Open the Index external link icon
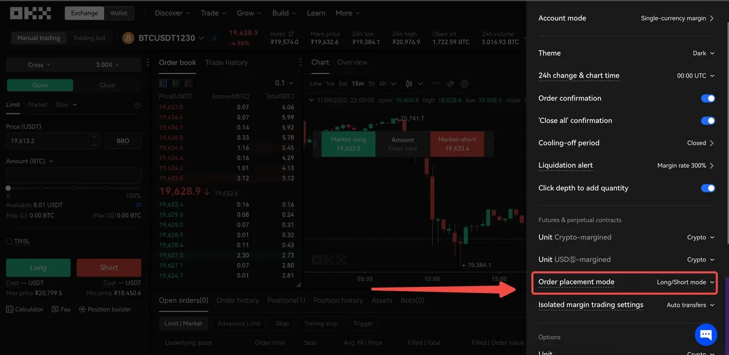 [x=292, y=34]
